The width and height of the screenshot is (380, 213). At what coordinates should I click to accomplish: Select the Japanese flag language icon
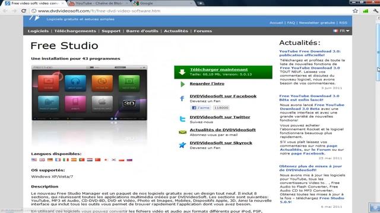tap(106, 160)
